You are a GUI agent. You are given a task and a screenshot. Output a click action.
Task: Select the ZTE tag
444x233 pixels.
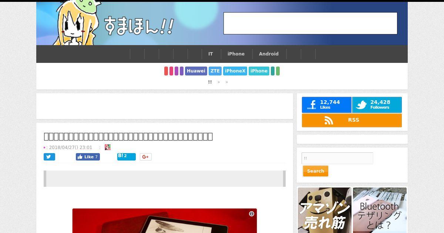(x=215, y=71)
